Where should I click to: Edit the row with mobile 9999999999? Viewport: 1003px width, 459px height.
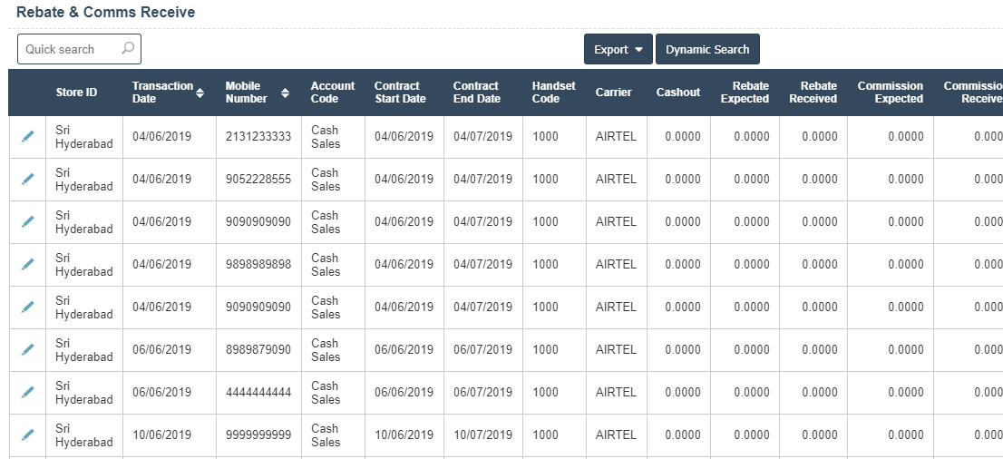tap(28, 435)
